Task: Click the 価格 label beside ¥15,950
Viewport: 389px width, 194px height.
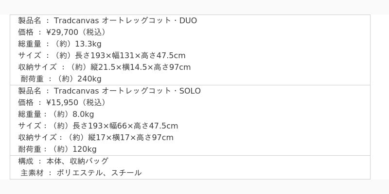Action: 26,102
